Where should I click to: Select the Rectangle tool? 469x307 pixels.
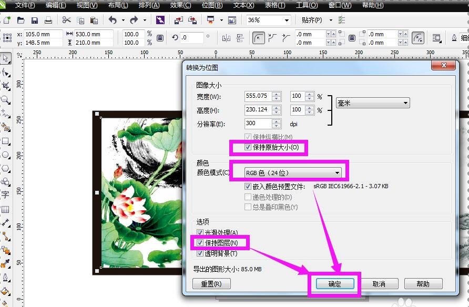[6, 142]
